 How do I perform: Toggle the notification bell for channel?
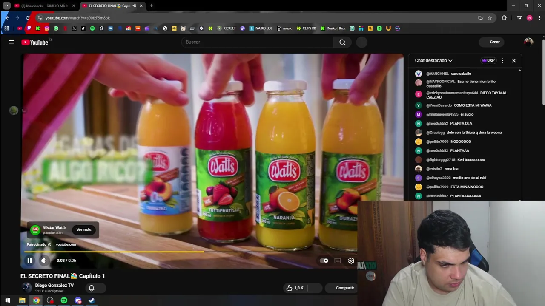[x=91, y=288]
